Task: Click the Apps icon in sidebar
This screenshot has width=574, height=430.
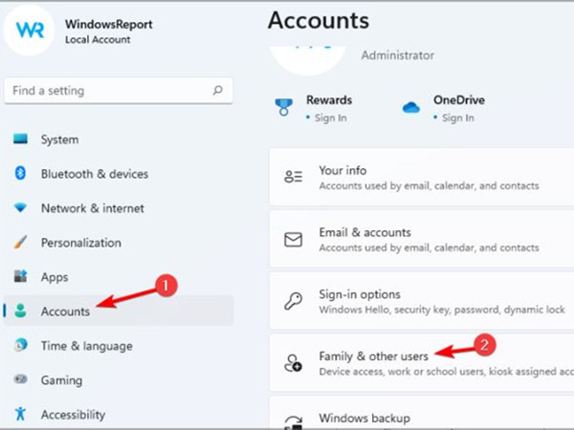Action: (x=21, y=277)
